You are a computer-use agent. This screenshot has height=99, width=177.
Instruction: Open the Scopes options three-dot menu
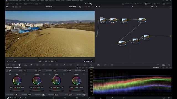pyautogui.click(x=170, y=68)
